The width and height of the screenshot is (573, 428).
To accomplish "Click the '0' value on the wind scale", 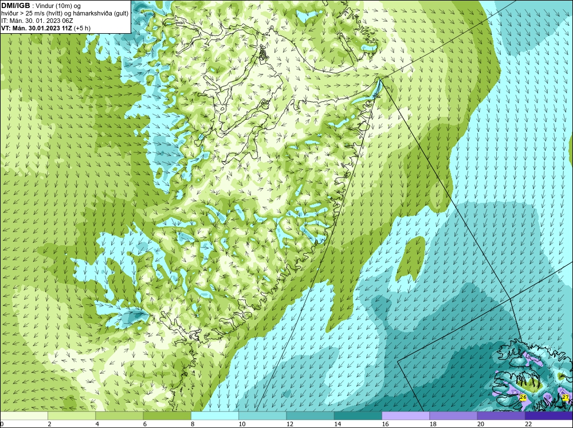I will (2, 424).
